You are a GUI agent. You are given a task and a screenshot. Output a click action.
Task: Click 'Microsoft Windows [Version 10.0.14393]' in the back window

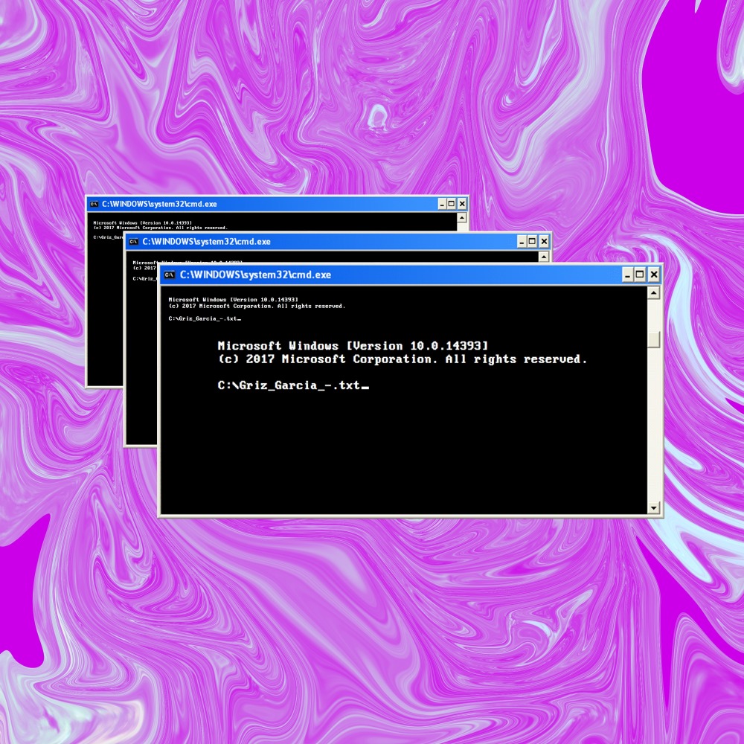142,222
